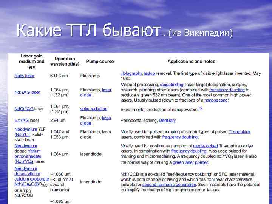
Task: Follow the rangefinding link
Action: (x=172, y=85)
